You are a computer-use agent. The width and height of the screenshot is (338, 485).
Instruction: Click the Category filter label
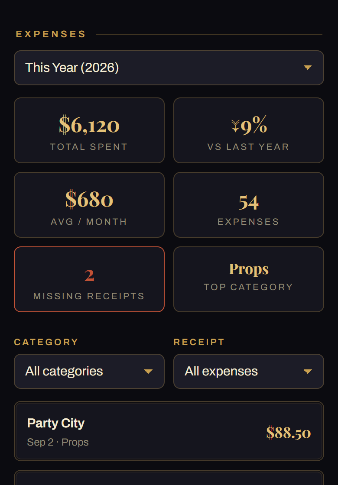coord(46,342)
